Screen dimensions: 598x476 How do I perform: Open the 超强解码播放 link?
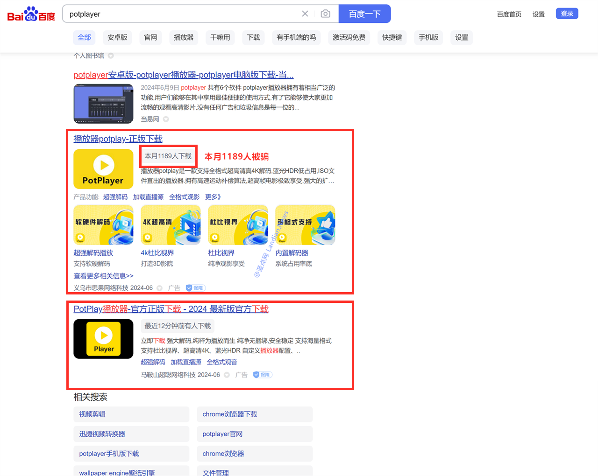click(x=93, y=252)
